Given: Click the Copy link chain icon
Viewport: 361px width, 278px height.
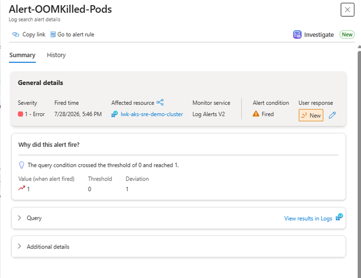Looking at the screenshot, I should point(16,35).
